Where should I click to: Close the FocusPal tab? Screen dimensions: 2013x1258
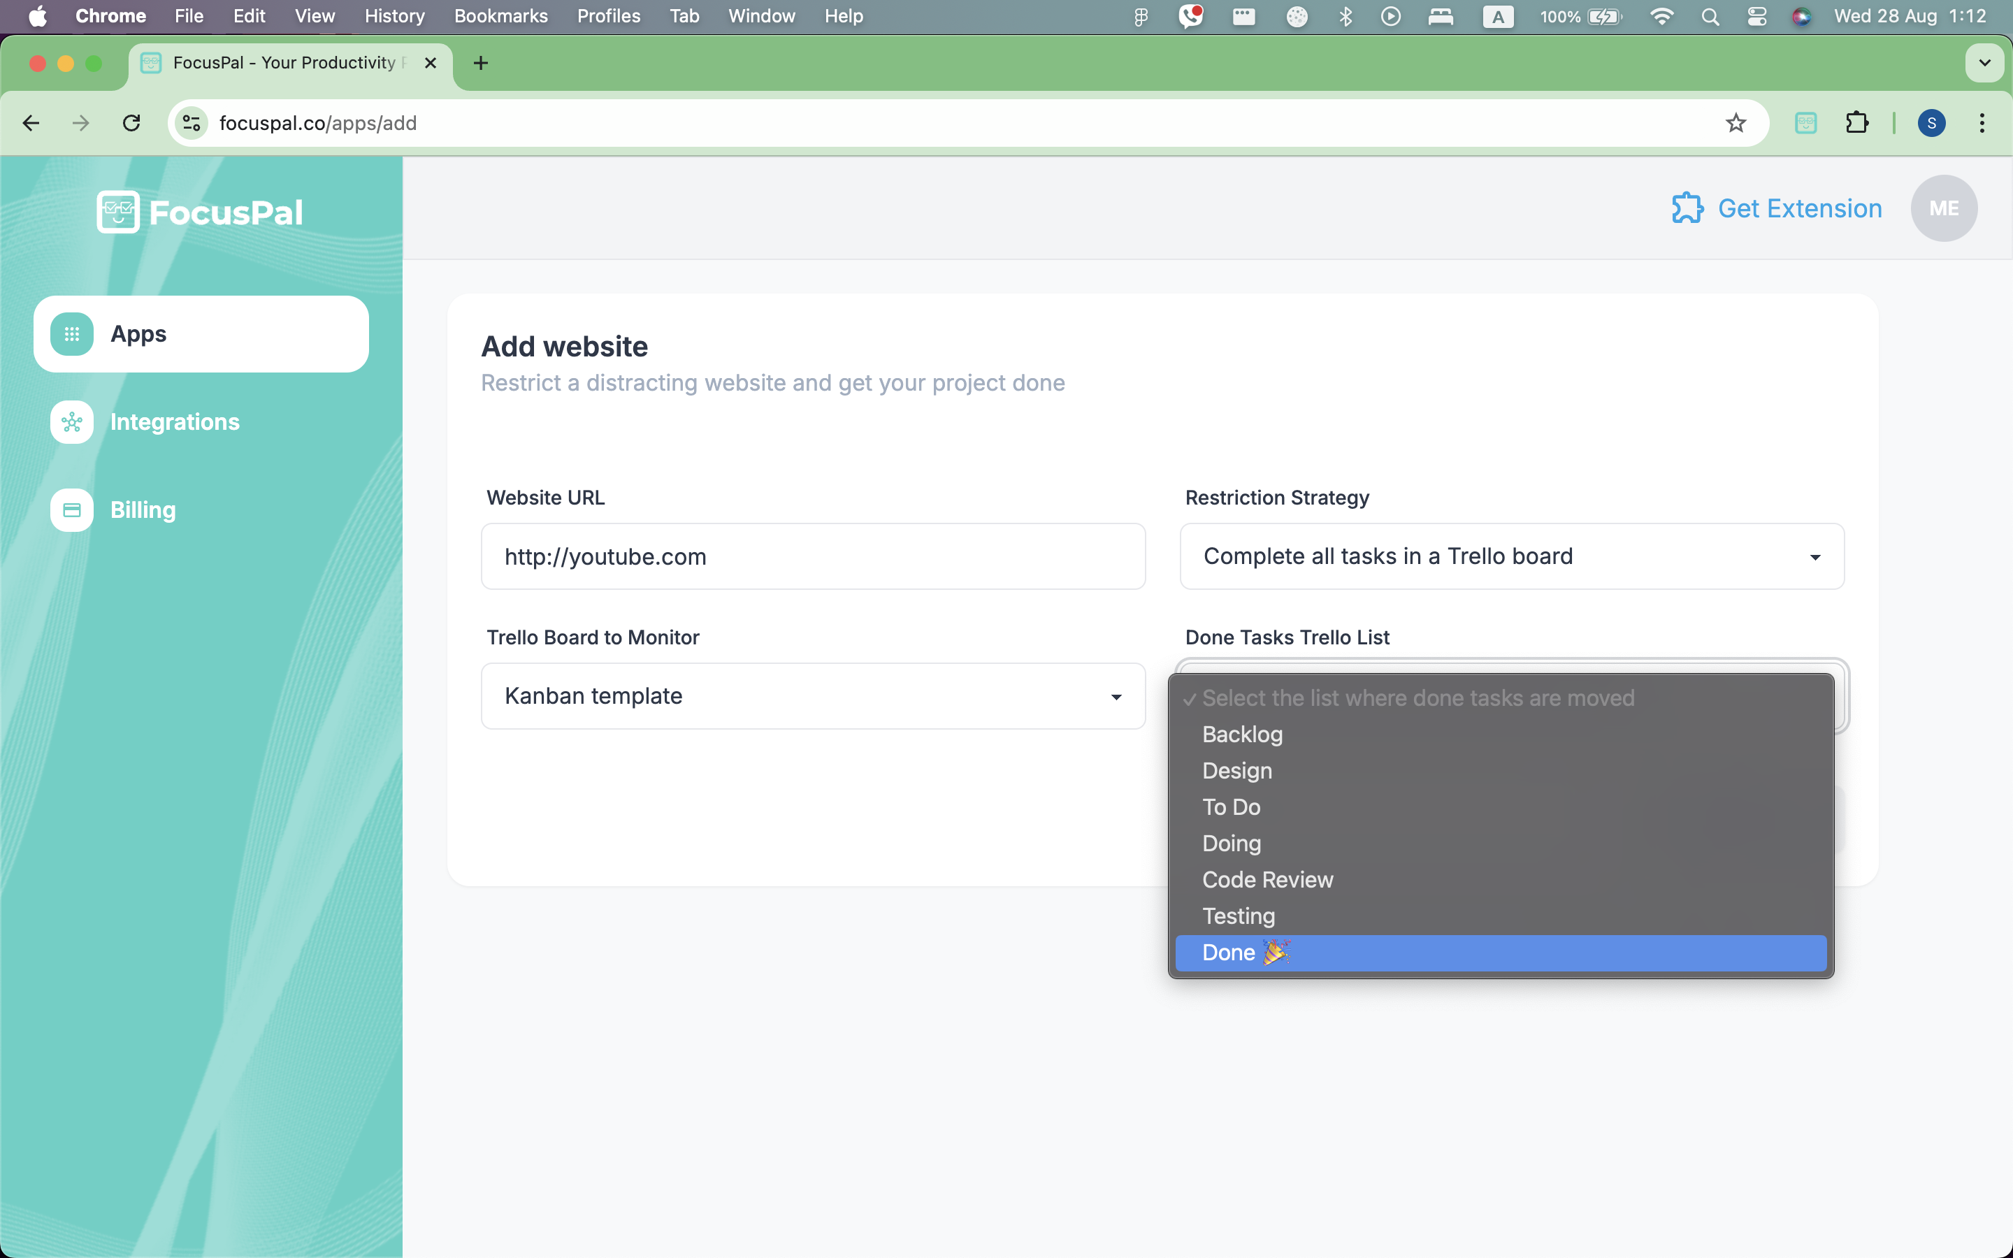point(430,63)
